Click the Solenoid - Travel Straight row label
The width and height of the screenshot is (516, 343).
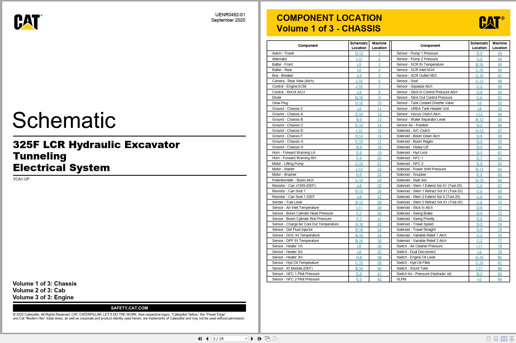click(x=416, y=230)
